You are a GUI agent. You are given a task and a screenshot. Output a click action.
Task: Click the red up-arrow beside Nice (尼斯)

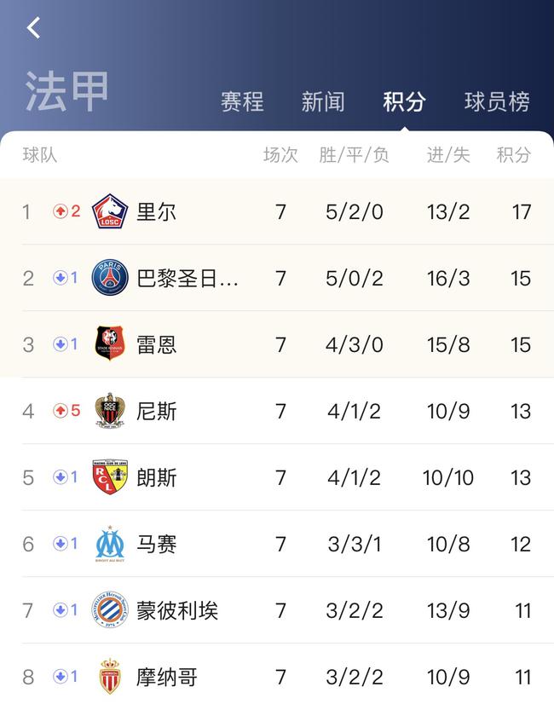point(61,410)
